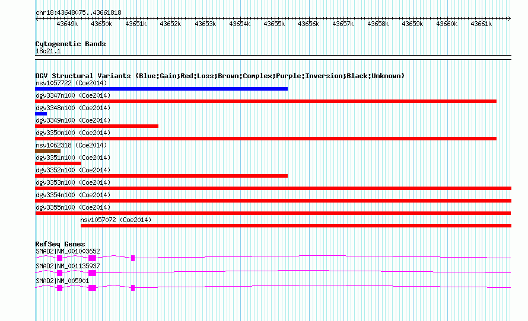
Task: Select the nsv1057072 (Coe2014) label
Action: [116, 220]
